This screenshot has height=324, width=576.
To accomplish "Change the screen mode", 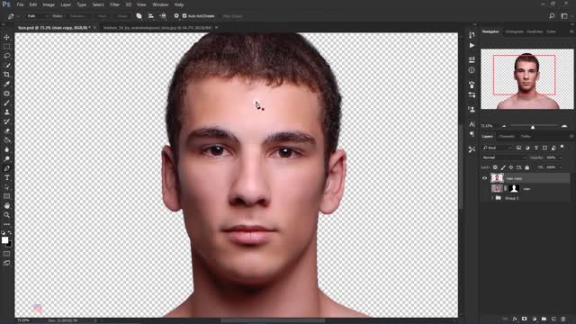I will [x=6, y=263].
